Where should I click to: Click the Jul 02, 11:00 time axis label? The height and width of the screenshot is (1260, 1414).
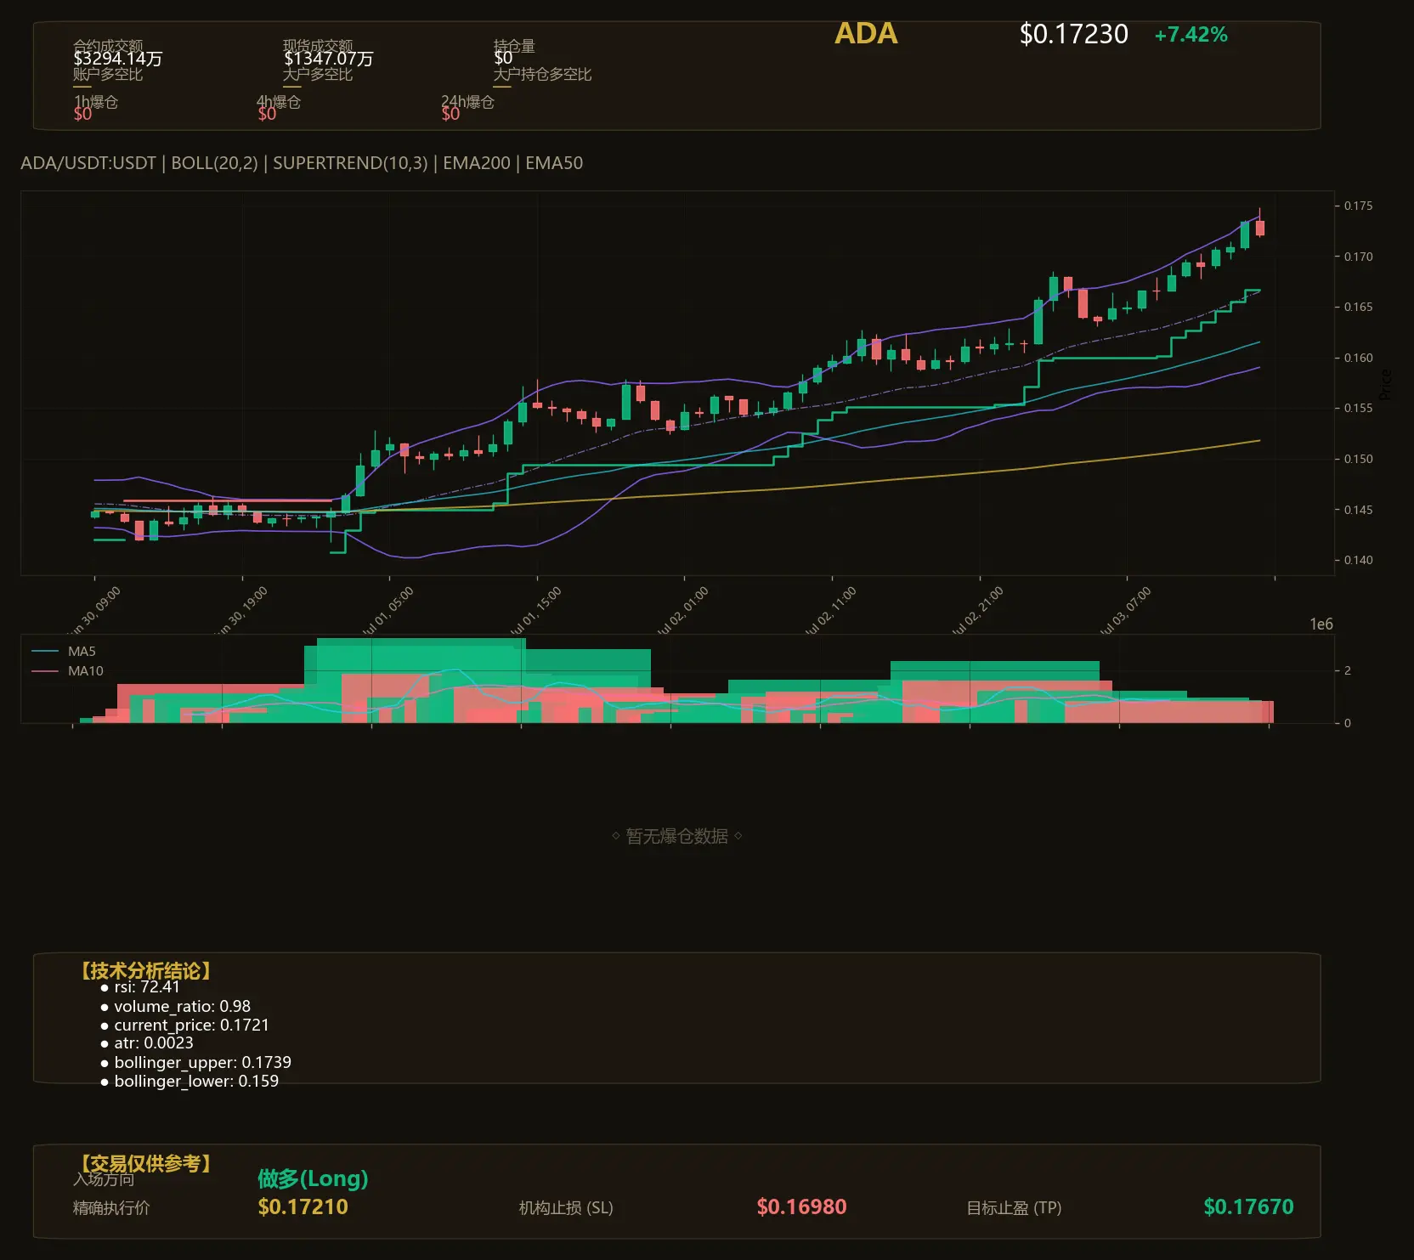830,611
